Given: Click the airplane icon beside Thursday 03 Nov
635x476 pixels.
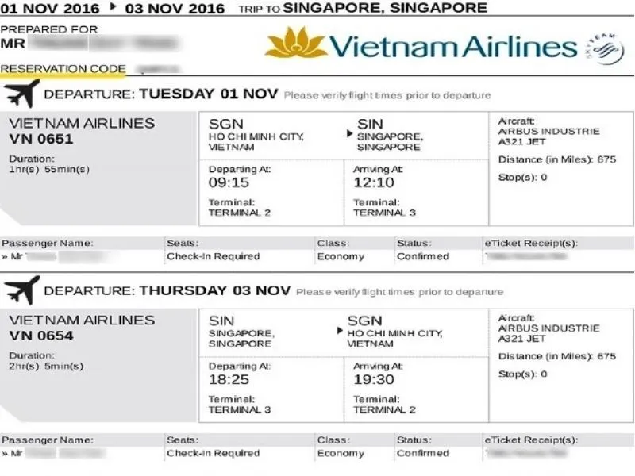Looking at the screenshot, I should tap(22, 290).
